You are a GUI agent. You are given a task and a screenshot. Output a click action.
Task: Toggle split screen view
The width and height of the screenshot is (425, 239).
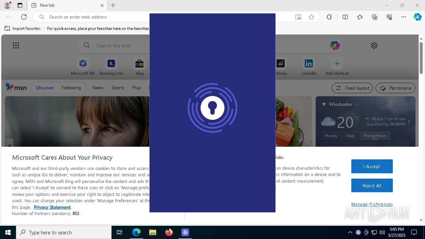[x=345, y=17]
